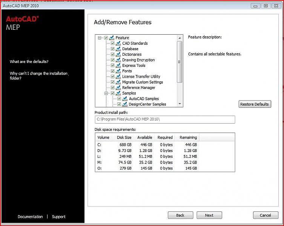Viewport: 284px width, 226px height.
Task: Cancel the installation
Action: click(266, 215)
